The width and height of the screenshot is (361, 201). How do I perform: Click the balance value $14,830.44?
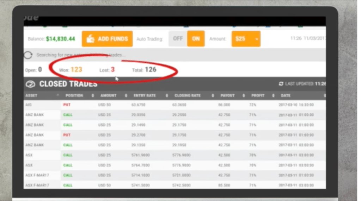coord(60,39)
